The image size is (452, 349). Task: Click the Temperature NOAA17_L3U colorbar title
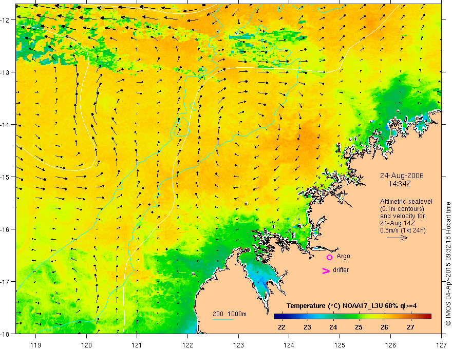click(x=351, y=306)
